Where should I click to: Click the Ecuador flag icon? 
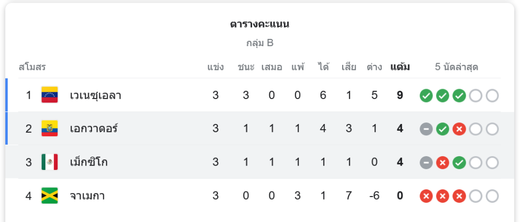pyautogui.click(x=49, y=129)
